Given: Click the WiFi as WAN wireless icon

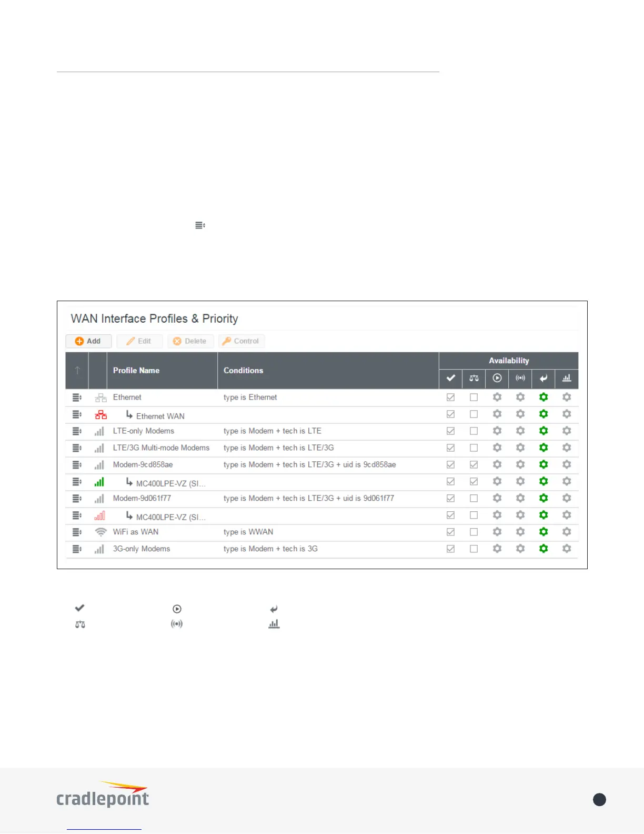Looking at the screenshot, I should pyautogui.click(x=100, y=532).
